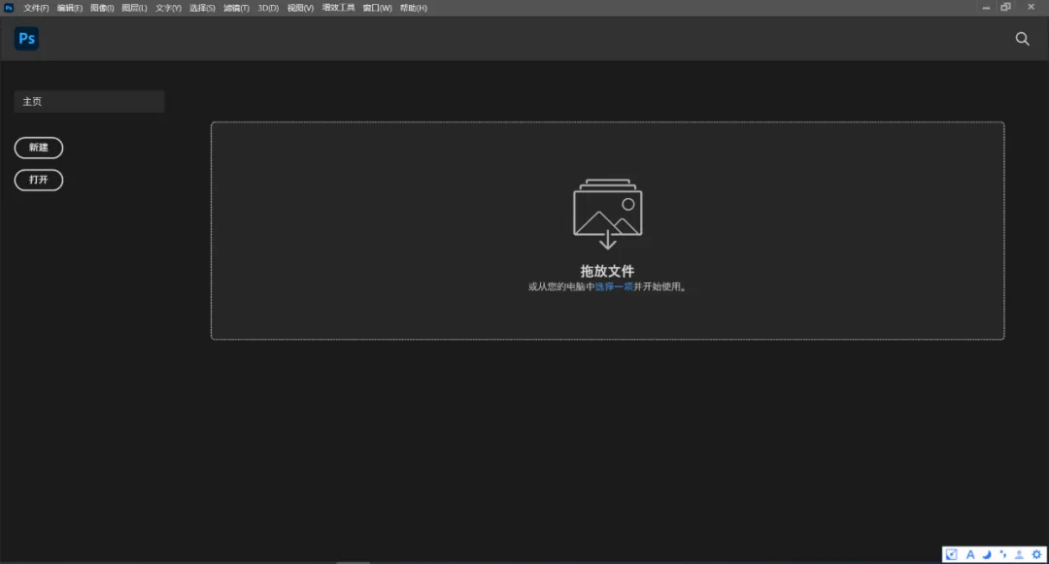Click the IME user account icon

1019,554
